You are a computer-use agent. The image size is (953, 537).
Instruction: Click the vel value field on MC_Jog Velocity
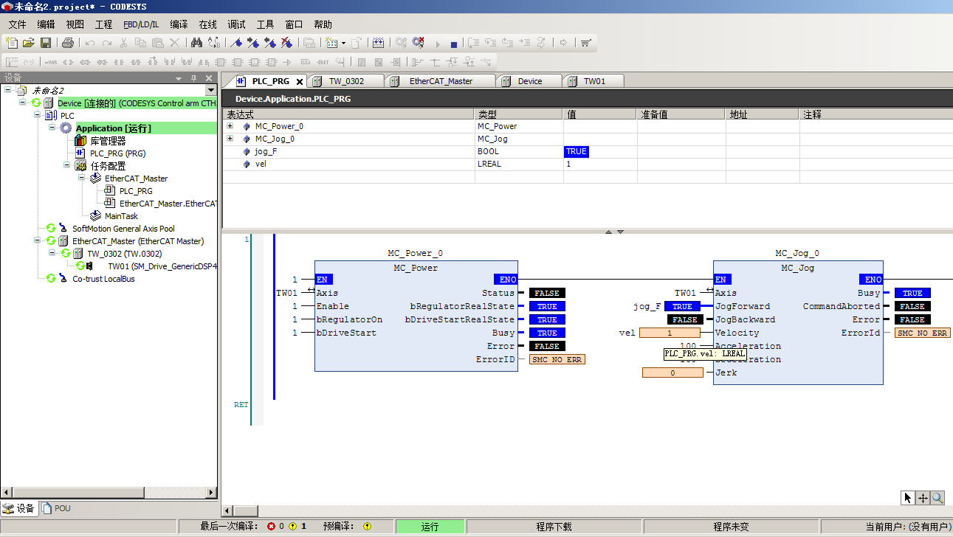[670, 333]
